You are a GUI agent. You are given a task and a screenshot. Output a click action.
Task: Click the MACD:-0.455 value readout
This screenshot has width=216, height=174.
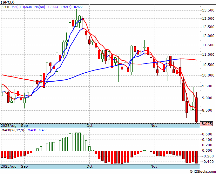pos(37,130)
